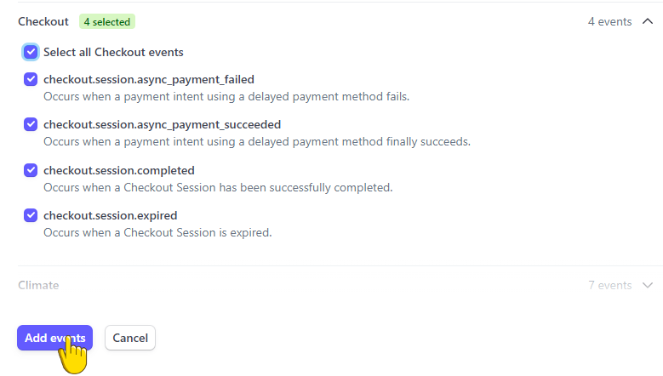The width and height of the screenshot is (663, 376).
Task: Toggle checkout.session.async_payment_failed checkbox
Action: [x=31, y=79]
